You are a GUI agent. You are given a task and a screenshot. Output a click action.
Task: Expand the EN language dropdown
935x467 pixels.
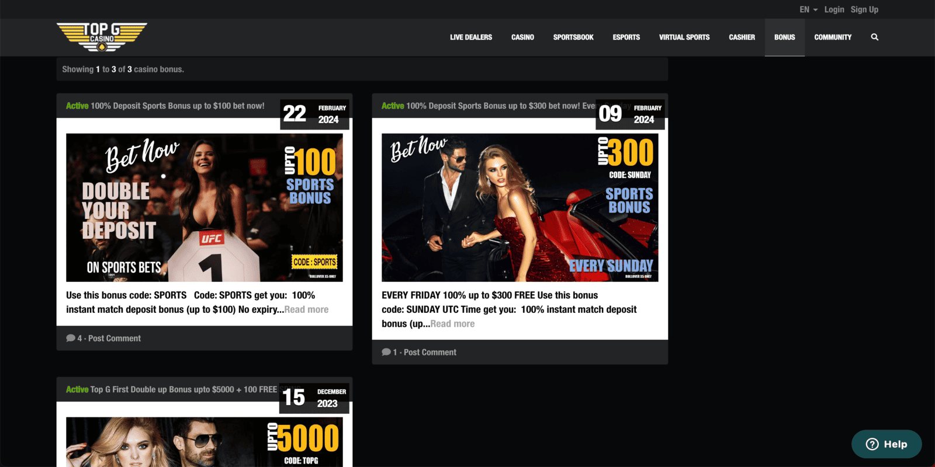point(808,9)
